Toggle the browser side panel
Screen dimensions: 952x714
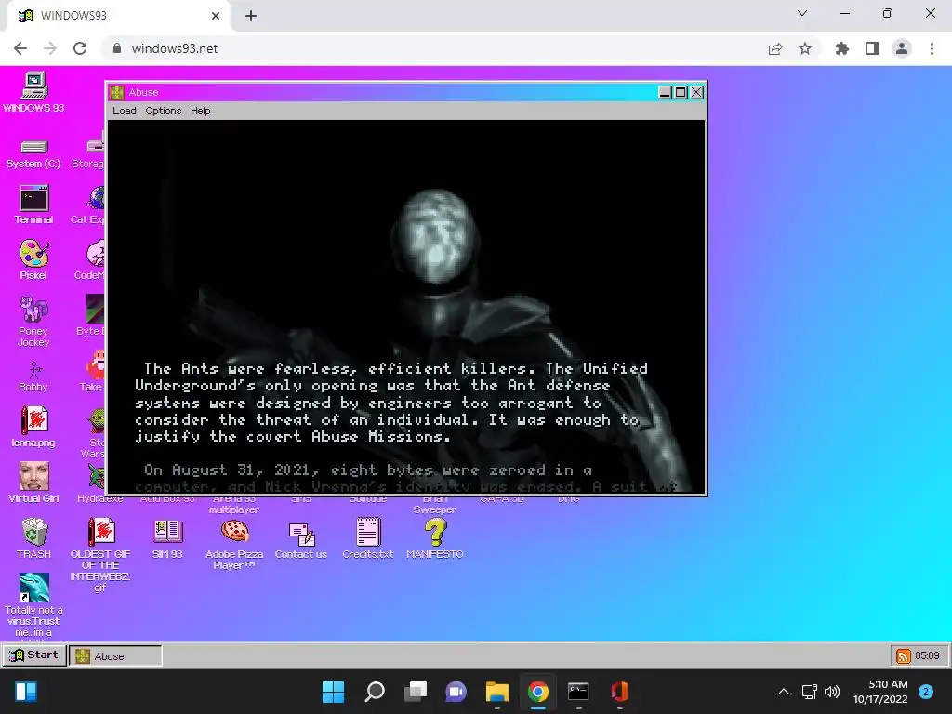[x=872, y=48]
